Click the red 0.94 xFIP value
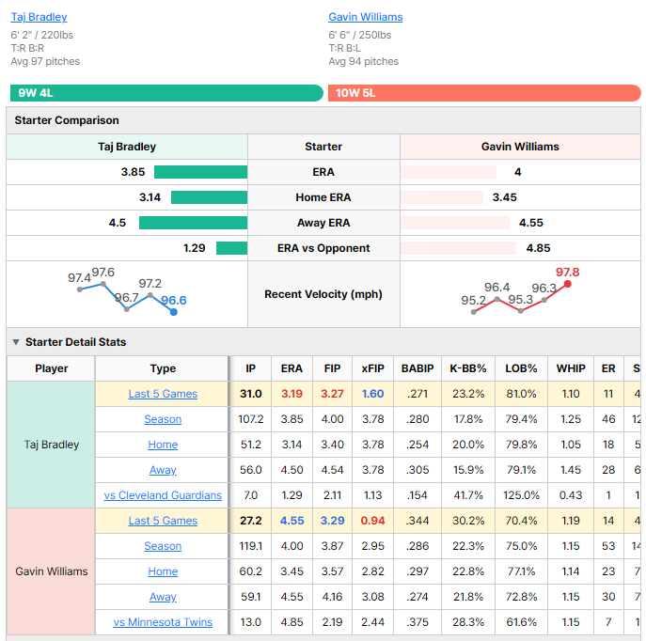The height and width of the screenshot is (641, 646). (373, 521)
